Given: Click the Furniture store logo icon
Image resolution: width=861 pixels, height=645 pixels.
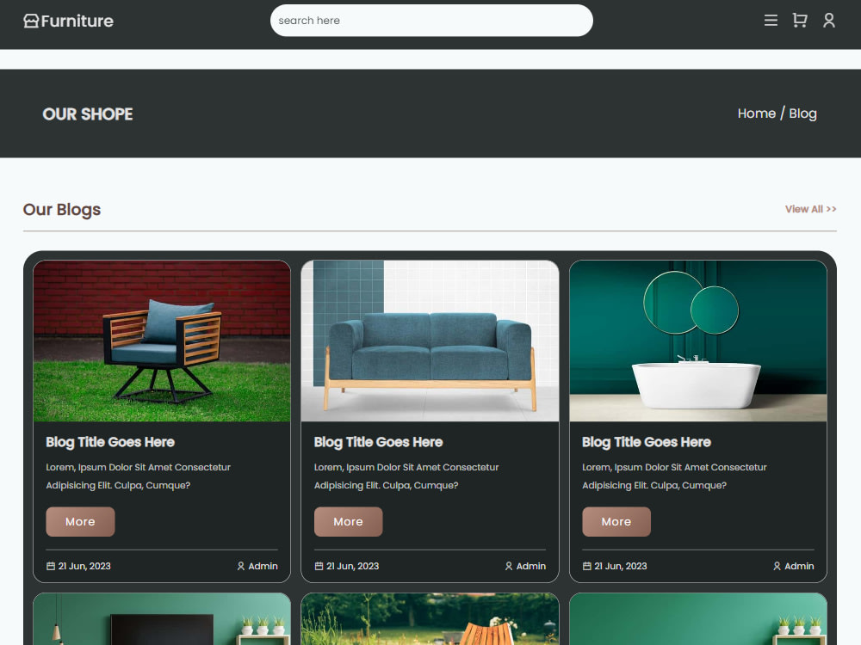Looking at the screenshot, I should 31,21.
